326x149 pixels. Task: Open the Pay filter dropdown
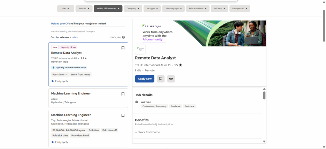point(66,9)
